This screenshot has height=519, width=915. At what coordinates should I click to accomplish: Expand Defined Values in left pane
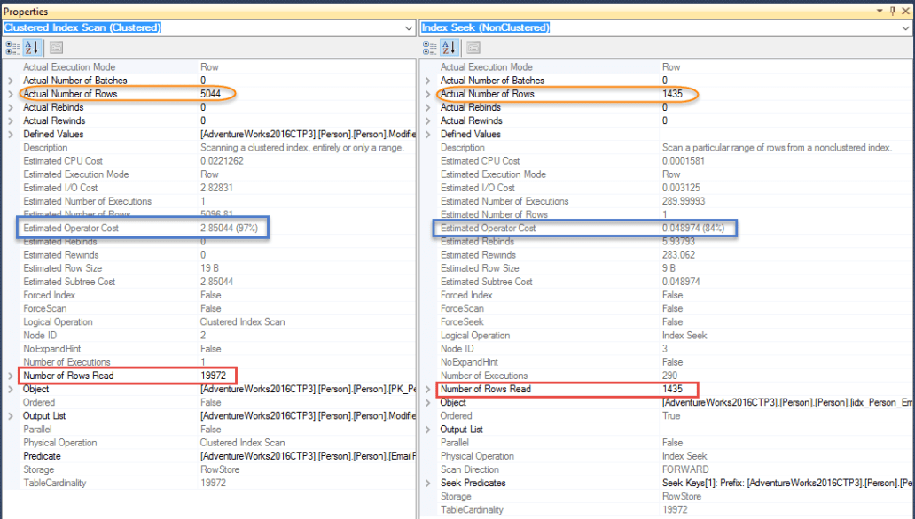point(11,135)
